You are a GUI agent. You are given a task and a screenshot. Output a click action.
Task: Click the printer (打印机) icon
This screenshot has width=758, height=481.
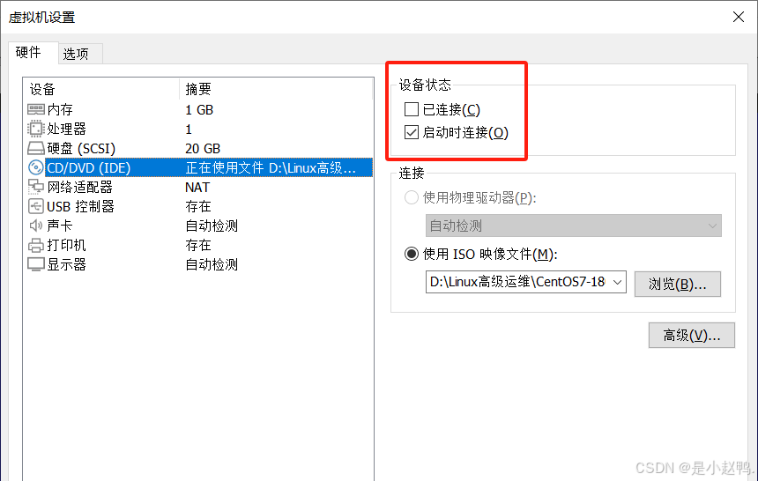(36, 245)
